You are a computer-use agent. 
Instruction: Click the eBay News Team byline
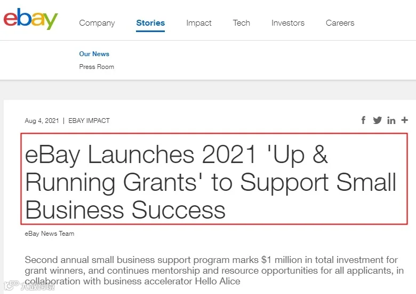pos(50,234)
